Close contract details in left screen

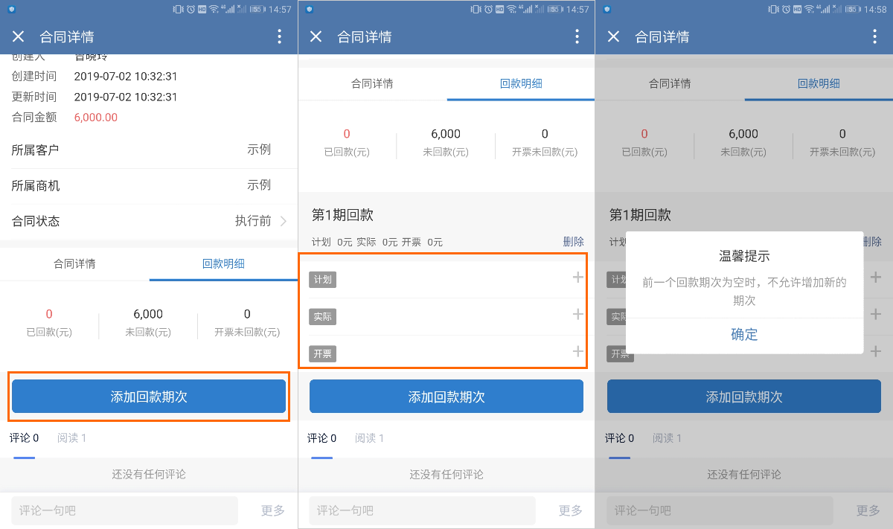[19, 36]
